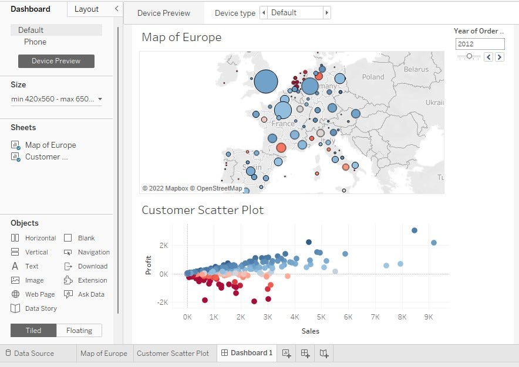Switch object placement to Tiled
519x367 pixels.
[x=33, y=330]
